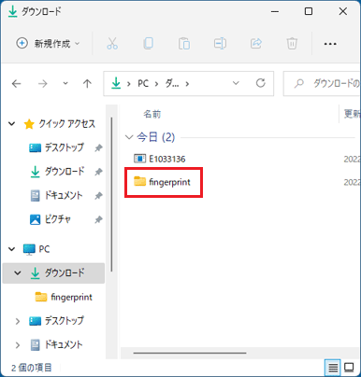The width and height of the screenshot is (361, 377).
Task: Select the fingerprint folder in file list
Action: coord(162,182)
